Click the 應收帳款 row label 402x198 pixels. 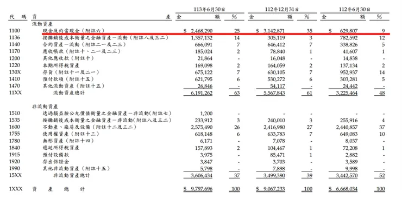pyautogui.click(x=81, y=51)
